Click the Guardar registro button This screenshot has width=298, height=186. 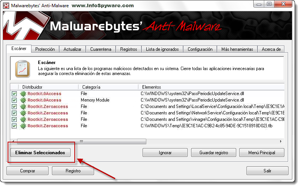pos(213,153)
